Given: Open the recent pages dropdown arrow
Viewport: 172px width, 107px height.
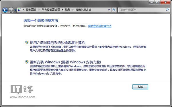Looking at the screenshot, I should pos(15,10).
